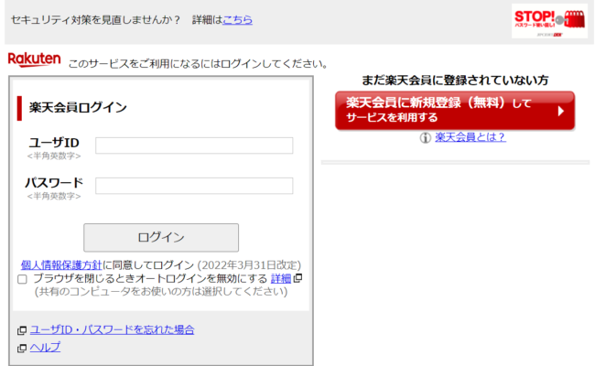Image resolution: width=595 pixels, height=366 pixels.
Task: Click popup icon before ヘルプ
Action: pyautogui.click(x=22, y=348)
